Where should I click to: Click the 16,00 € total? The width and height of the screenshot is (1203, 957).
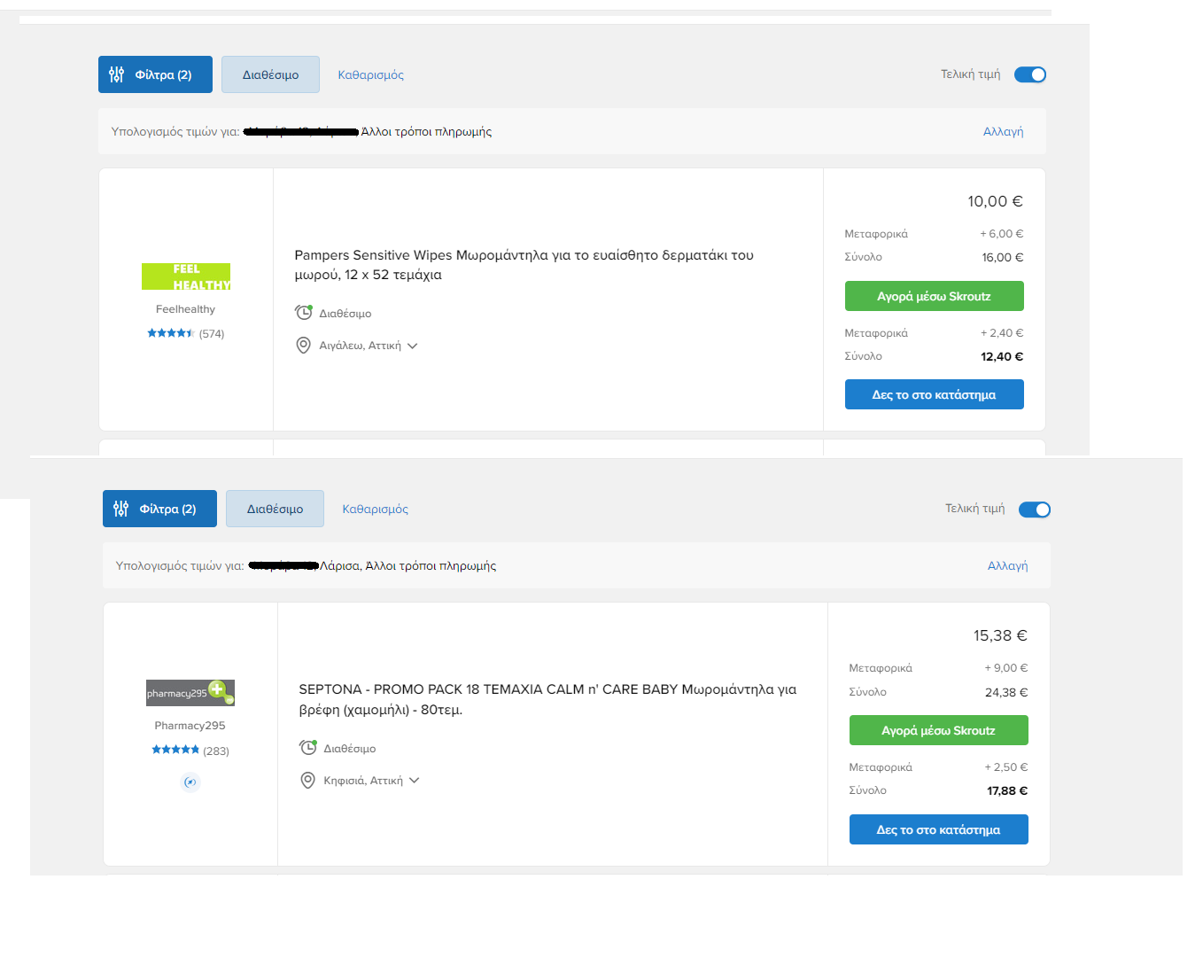coord(1002,257)
